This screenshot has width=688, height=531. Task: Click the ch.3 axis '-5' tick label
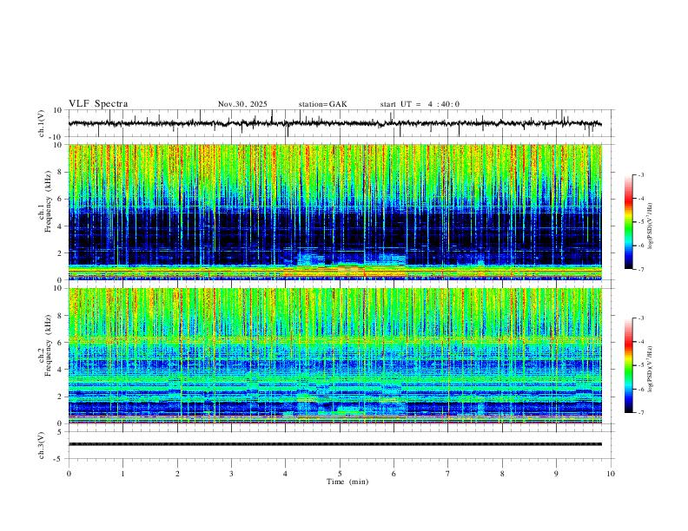tap(59, 459)
